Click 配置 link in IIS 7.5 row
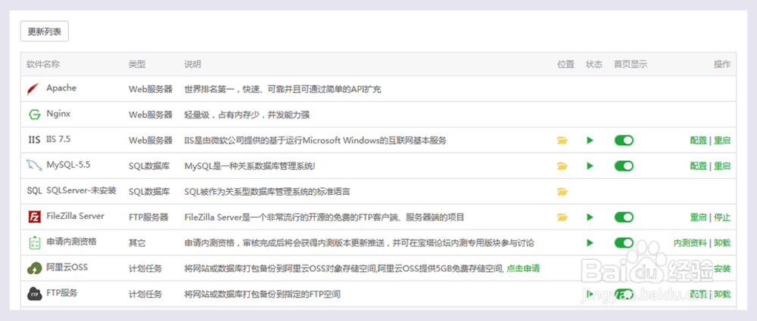 pos(698,140)
